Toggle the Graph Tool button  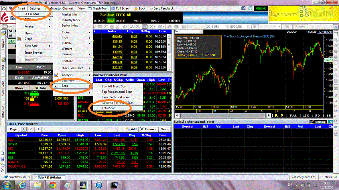(x=98, y=8)
